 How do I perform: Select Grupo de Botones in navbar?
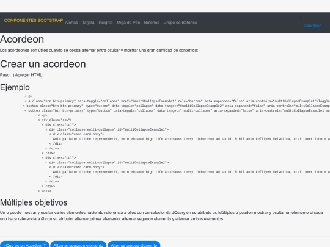(x=180, y=23)
